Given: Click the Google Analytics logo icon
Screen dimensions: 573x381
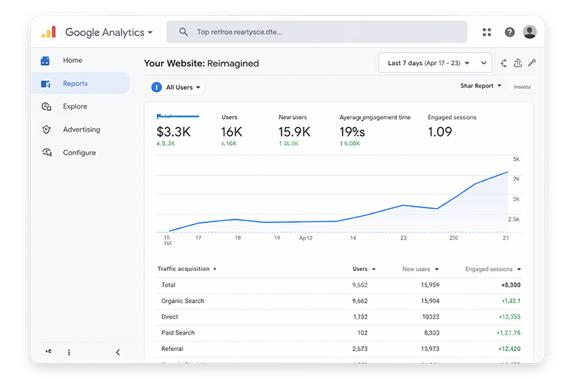Looking at the screenshot, I should tap(48, 32).
